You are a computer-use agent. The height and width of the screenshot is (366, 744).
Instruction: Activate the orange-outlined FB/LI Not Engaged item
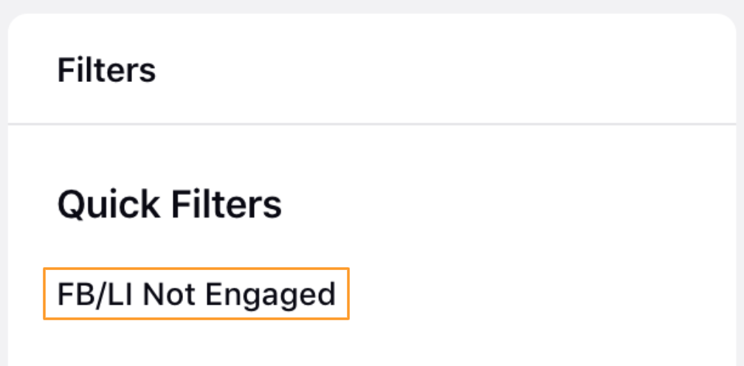click(x=196, y=294)
